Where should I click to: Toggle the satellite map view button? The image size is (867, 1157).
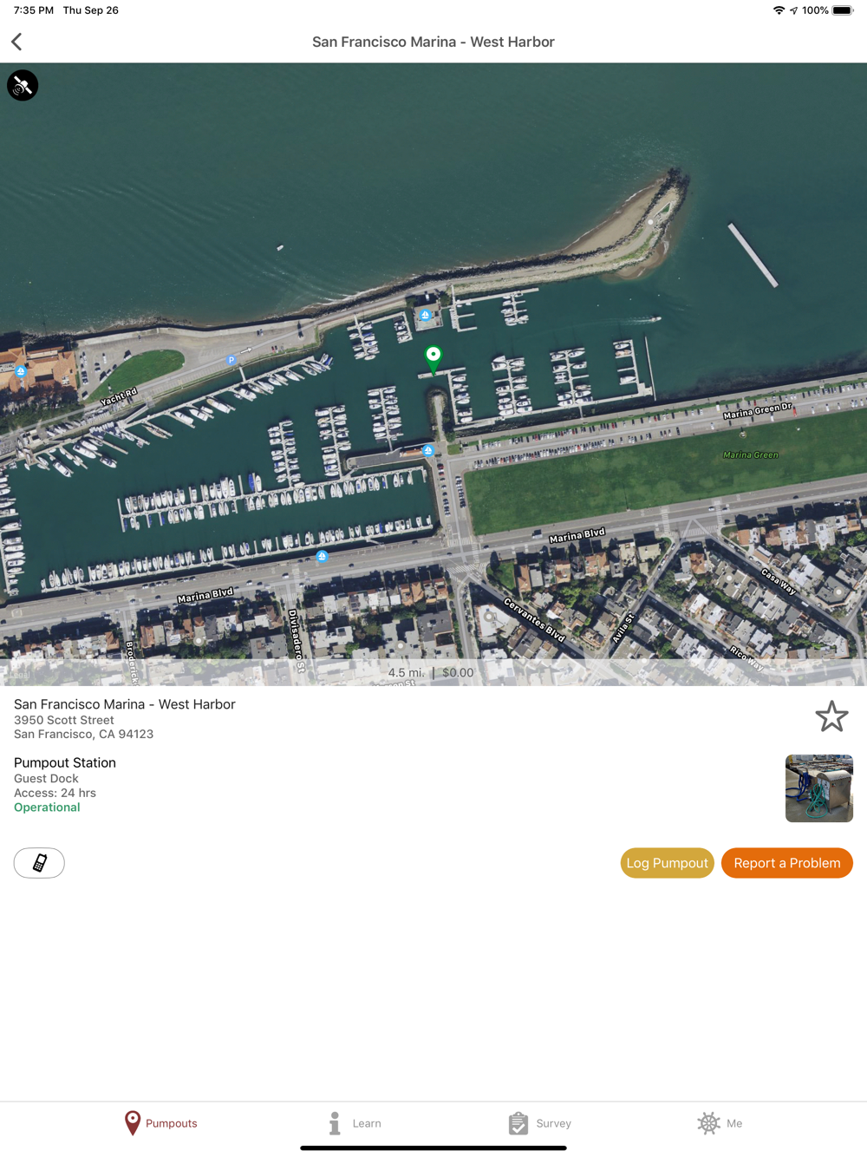point(23,85)
